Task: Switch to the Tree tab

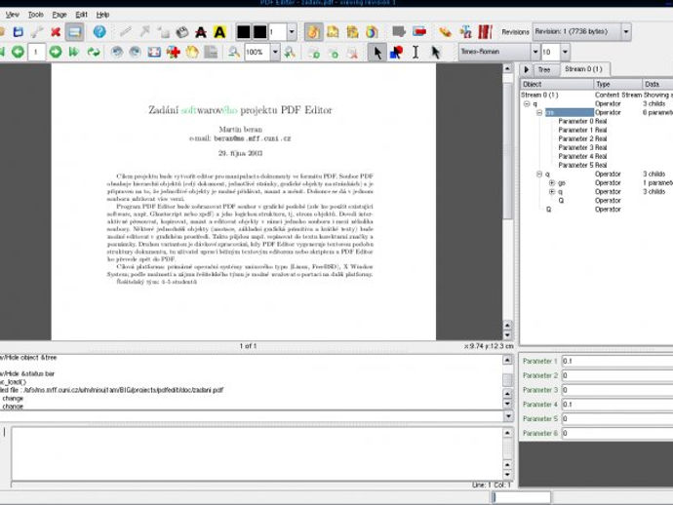Action: click(544, 69)
